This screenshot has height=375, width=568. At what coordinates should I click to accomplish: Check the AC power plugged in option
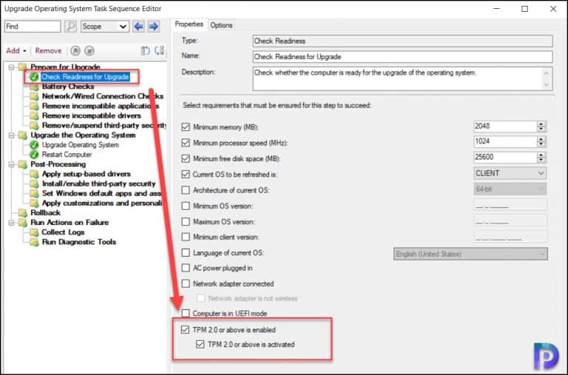[186, 268]
